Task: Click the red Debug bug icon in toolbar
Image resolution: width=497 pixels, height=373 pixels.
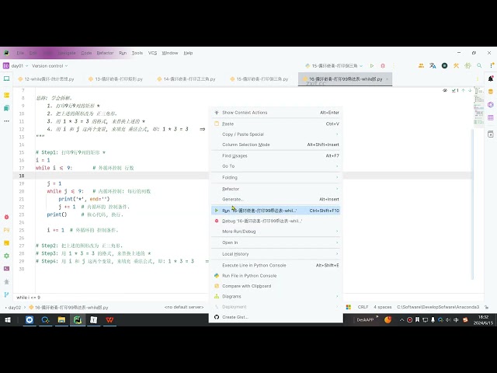Action: [x=383, y=65]
